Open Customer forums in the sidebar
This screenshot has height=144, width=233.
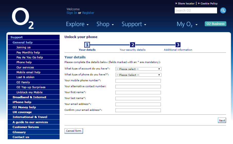point(34,127)
